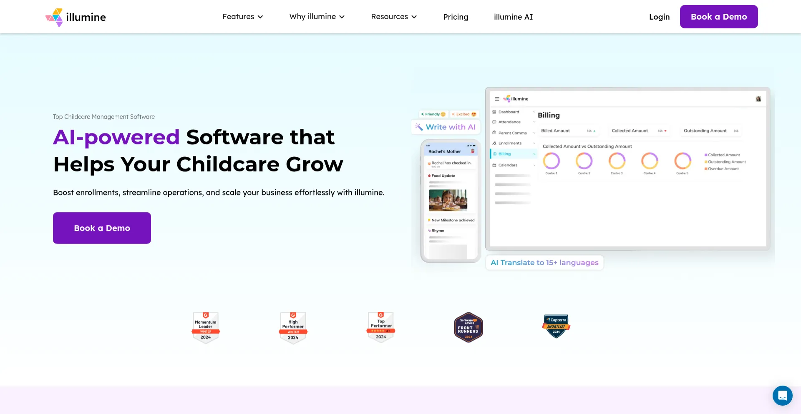Select the Billing icon in the sidebar

click(495, 154)
